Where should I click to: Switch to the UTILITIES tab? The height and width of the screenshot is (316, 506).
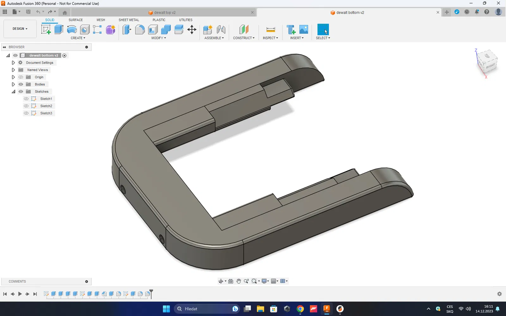(x=186, y=20)
